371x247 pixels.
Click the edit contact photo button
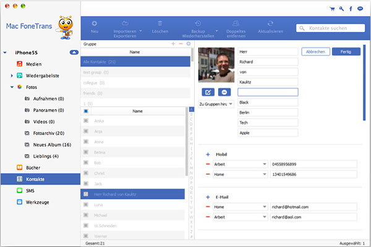coord(208,92)
